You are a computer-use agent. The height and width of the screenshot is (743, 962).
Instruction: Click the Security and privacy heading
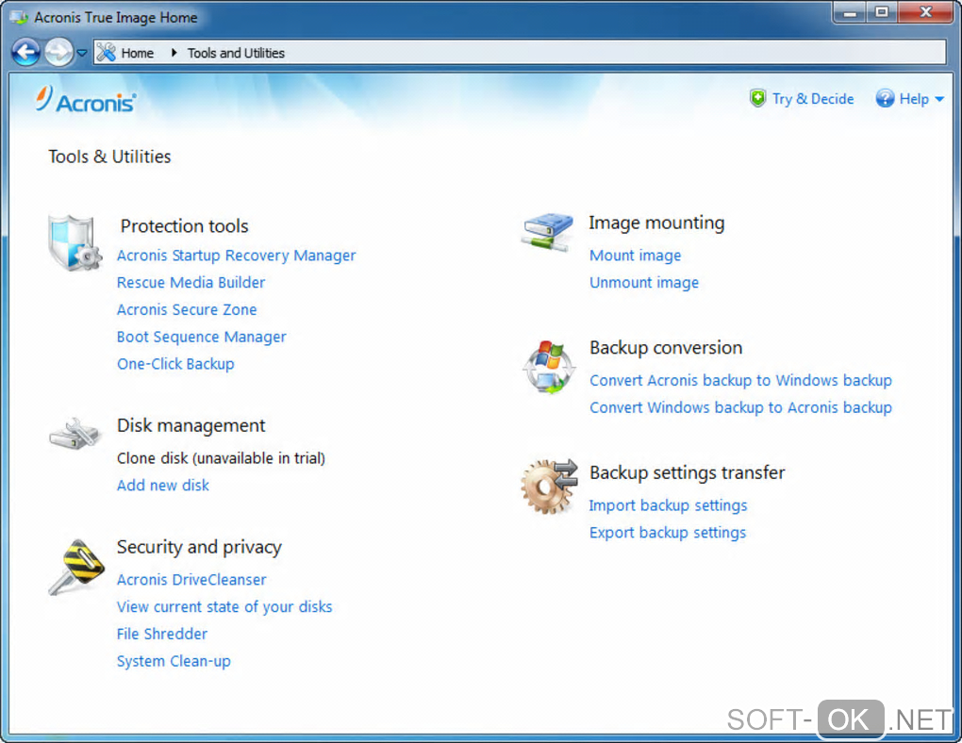[199, 547]
